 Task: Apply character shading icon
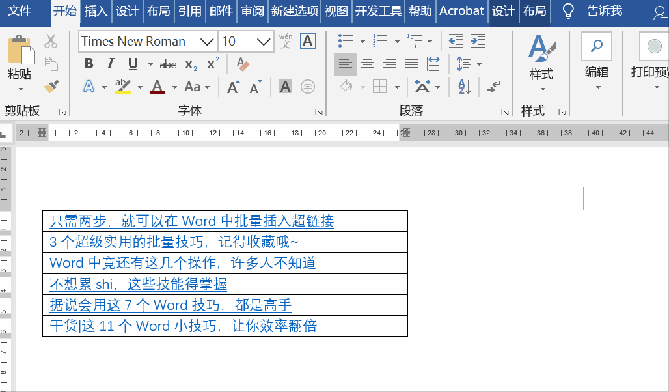[x=285, y=86]
